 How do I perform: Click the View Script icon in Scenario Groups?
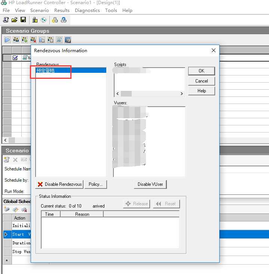pos(59,40)
